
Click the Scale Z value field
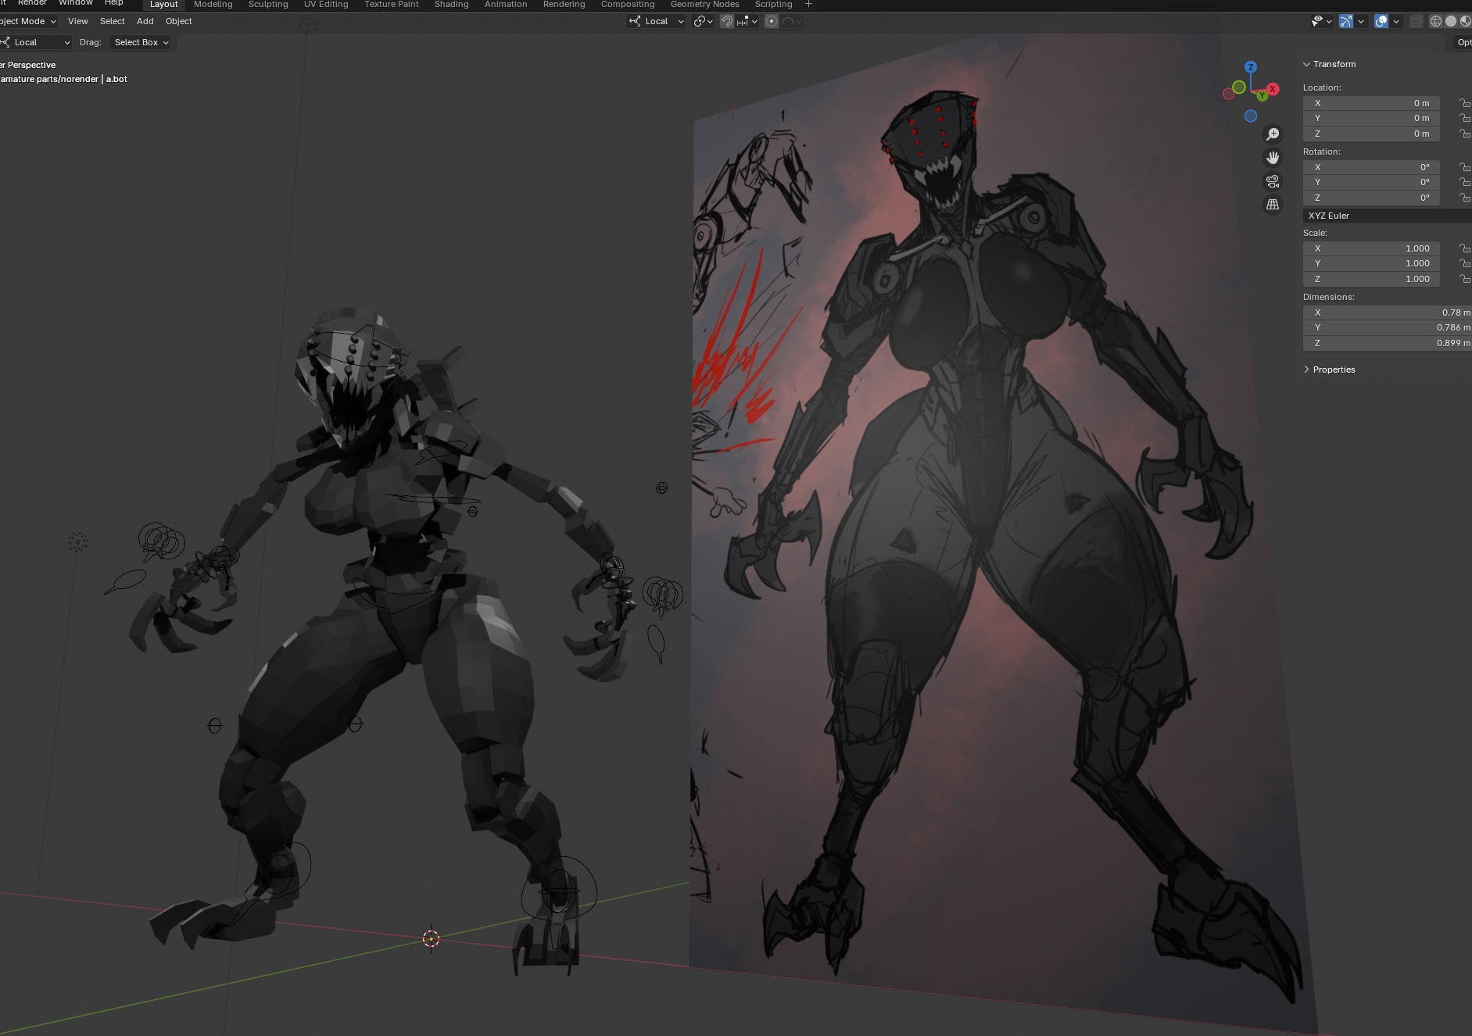(1371, 279)
